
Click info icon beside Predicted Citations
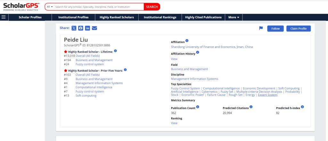pos(251,107)
